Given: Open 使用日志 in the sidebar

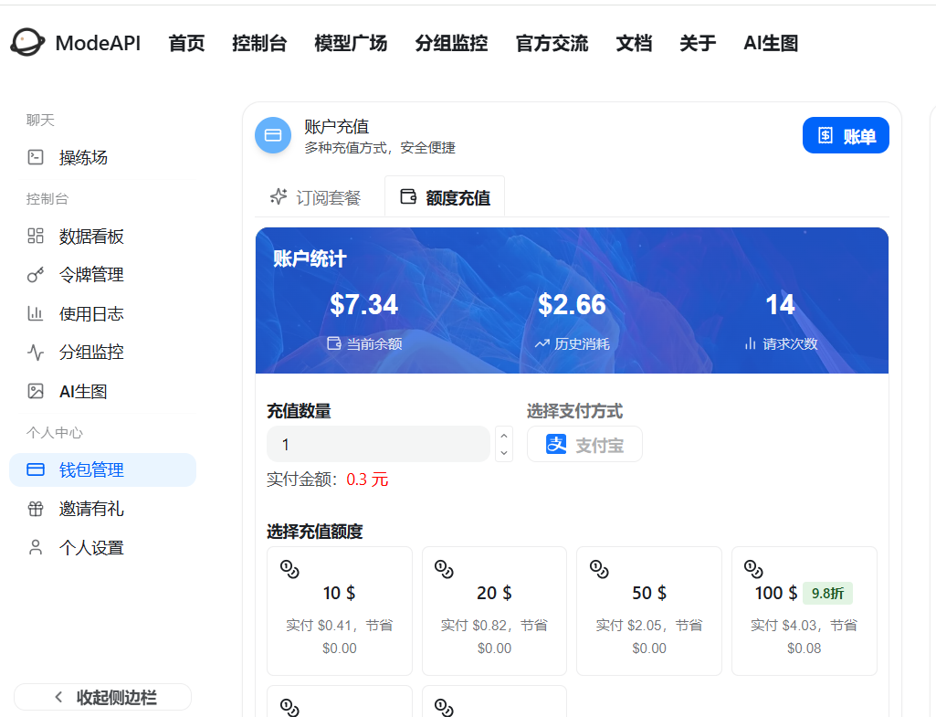Looking at the screenshot, I should (102, 313).
